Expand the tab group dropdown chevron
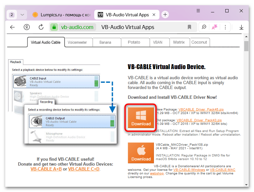This screenshot has height=192, width=254. tap(22, 15)
